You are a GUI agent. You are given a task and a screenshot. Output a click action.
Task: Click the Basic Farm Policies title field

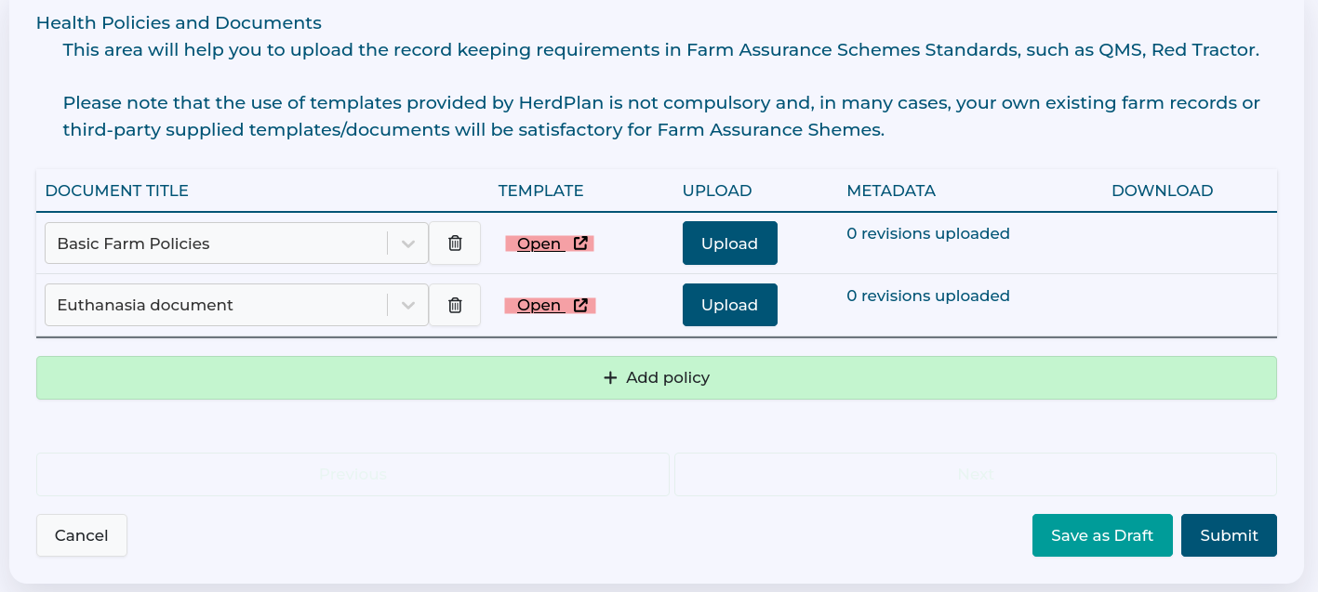(x=214, y=243)
